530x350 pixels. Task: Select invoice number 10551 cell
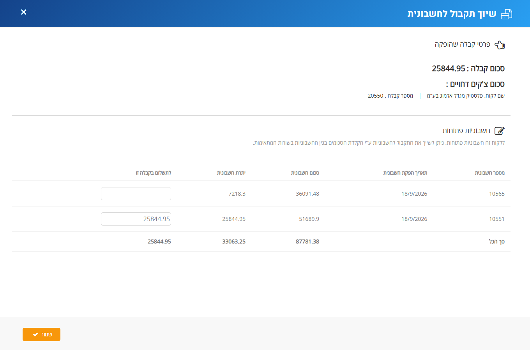[x=497, y=219]
